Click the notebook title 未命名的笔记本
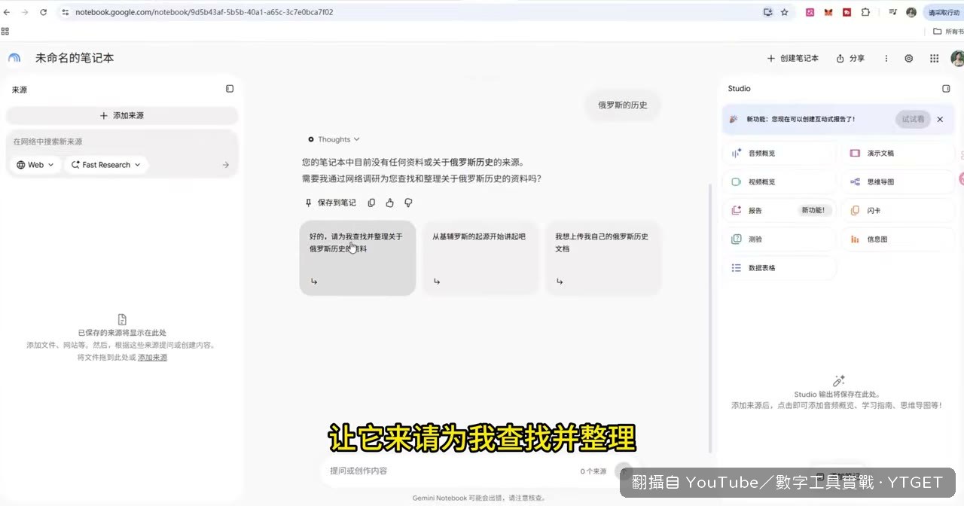 (75, 58)
